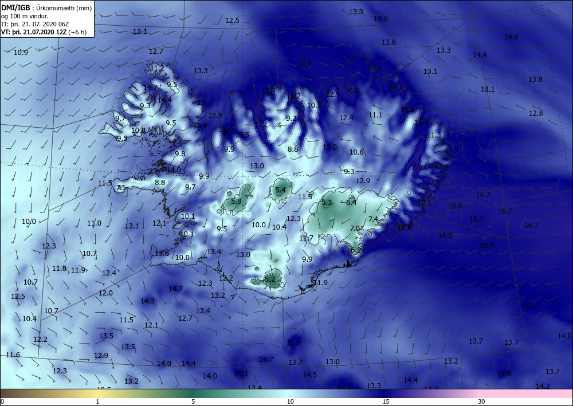The height and width of the screenshot is (406, 573).
Task: Click the 'og 100 m vindur.' line
Action: 25,16
